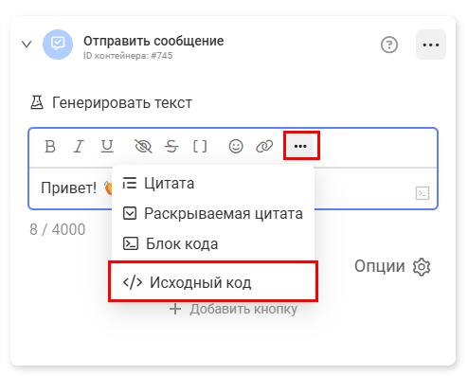This screenshot has width=468, height=376.
Task: Insert a link with chain icon
Action: (x=264, y=146)
